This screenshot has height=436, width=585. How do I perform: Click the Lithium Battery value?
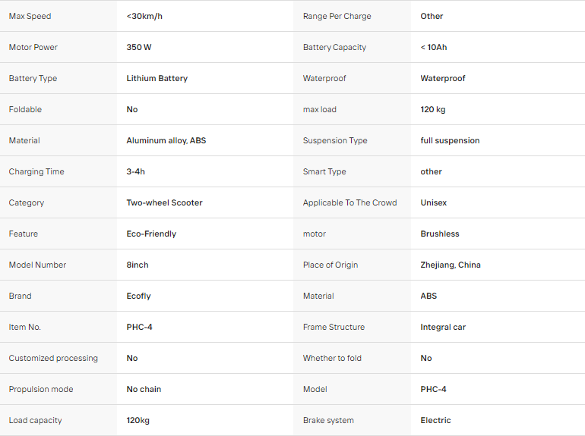[x=157, y=78]
